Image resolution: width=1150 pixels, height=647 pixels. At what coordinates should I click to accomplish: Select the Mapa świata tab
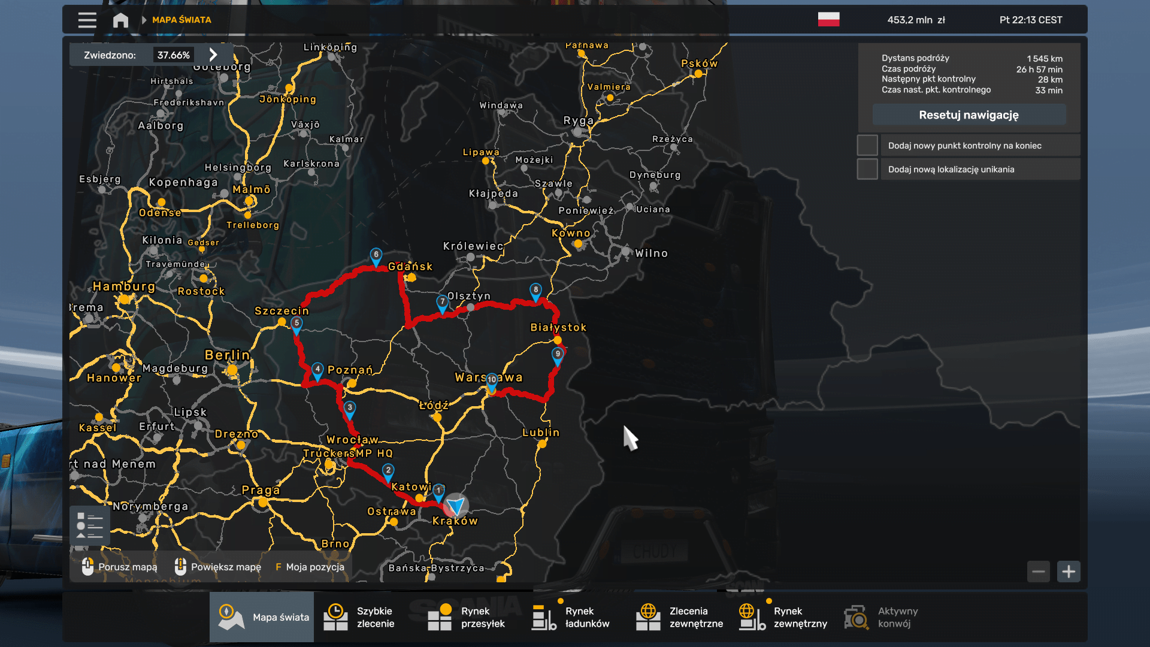click(262, 617)
